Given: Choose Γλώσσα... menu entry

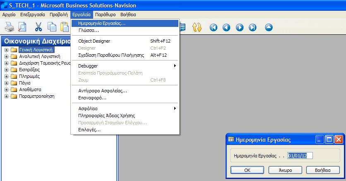Looking at the screenshot, I should (x=125, y=30).
